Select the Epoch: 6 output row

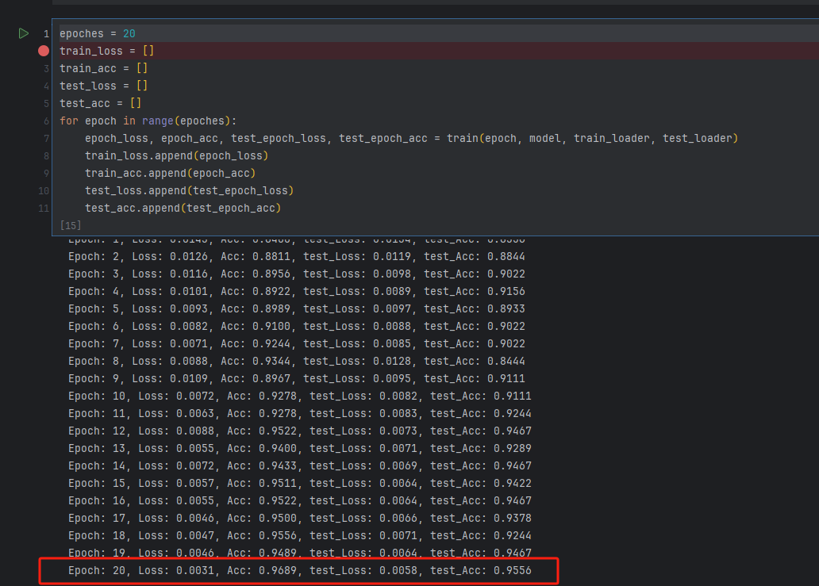coord(297,327)
